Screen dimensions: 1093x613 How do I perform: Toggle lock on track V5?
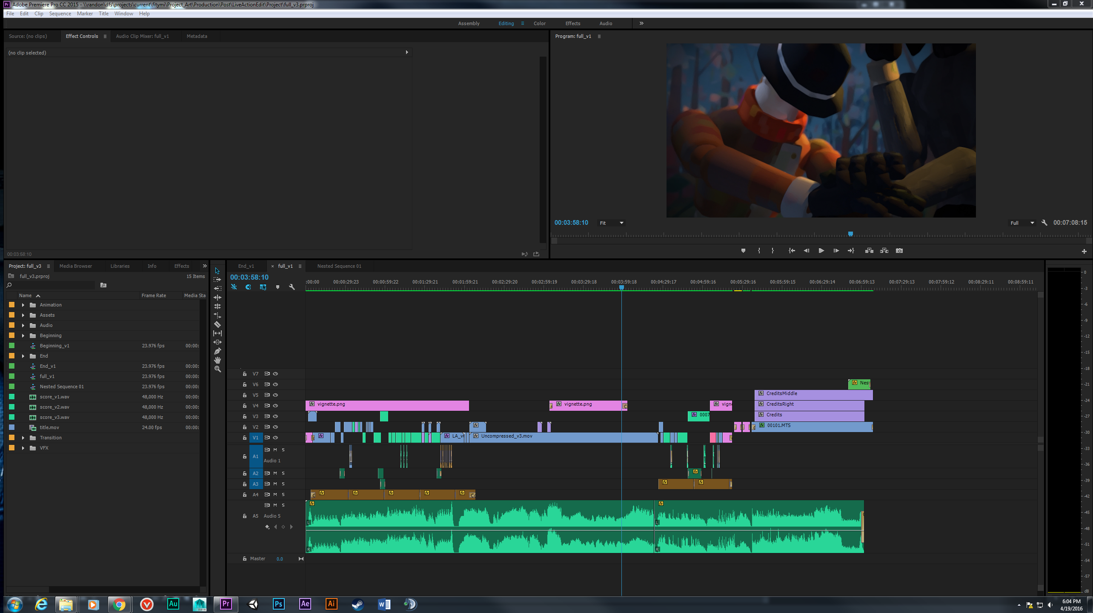[x=245, y=395]
